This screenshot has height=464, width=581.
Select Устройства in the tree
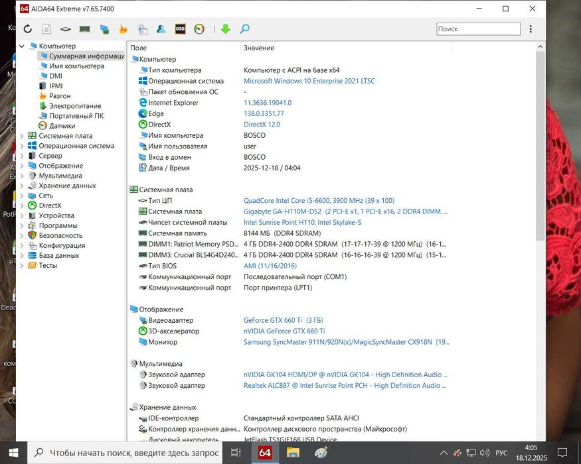56,215
